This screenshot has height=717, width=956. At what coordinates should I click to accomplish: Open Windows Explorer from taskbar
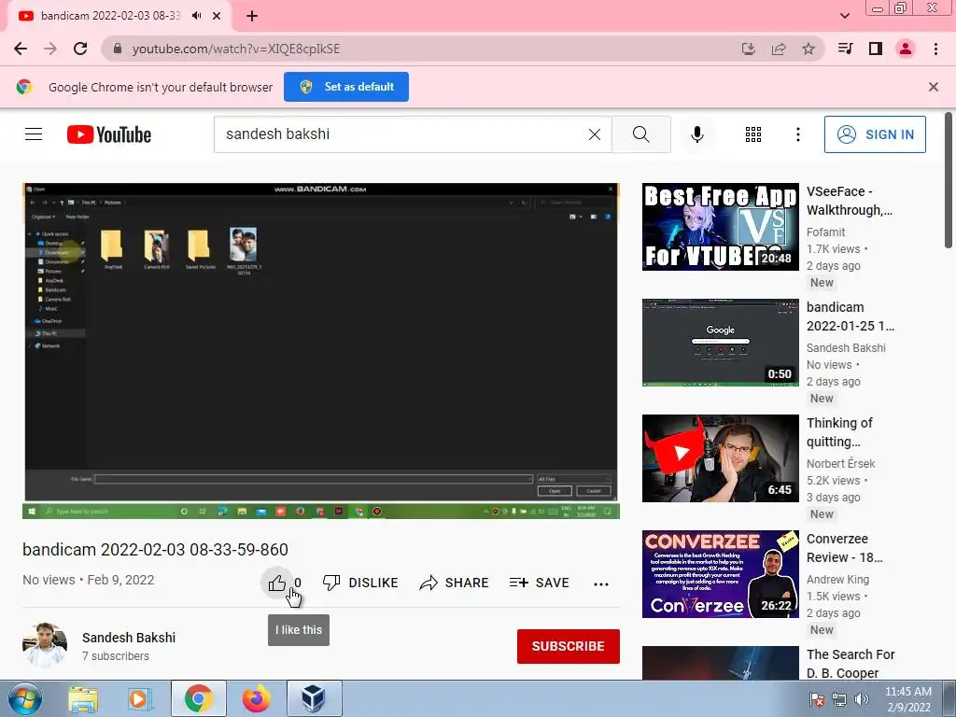83,698
